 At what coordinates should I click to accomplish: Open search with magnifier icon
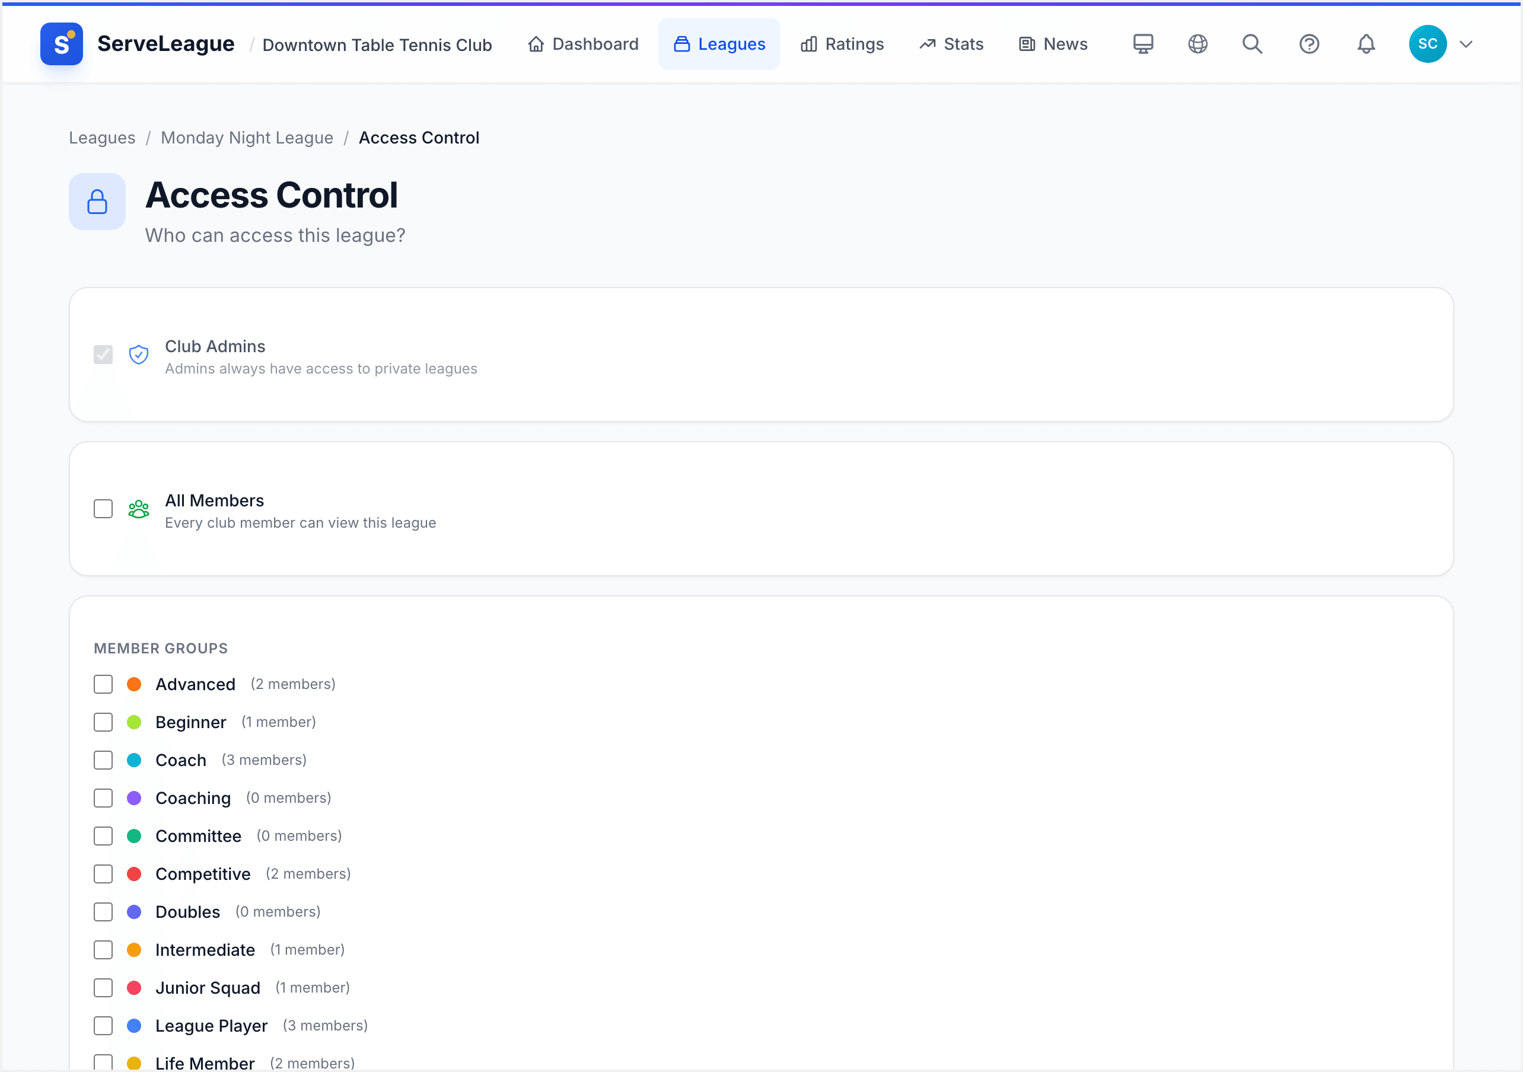tap(1252, 44)
